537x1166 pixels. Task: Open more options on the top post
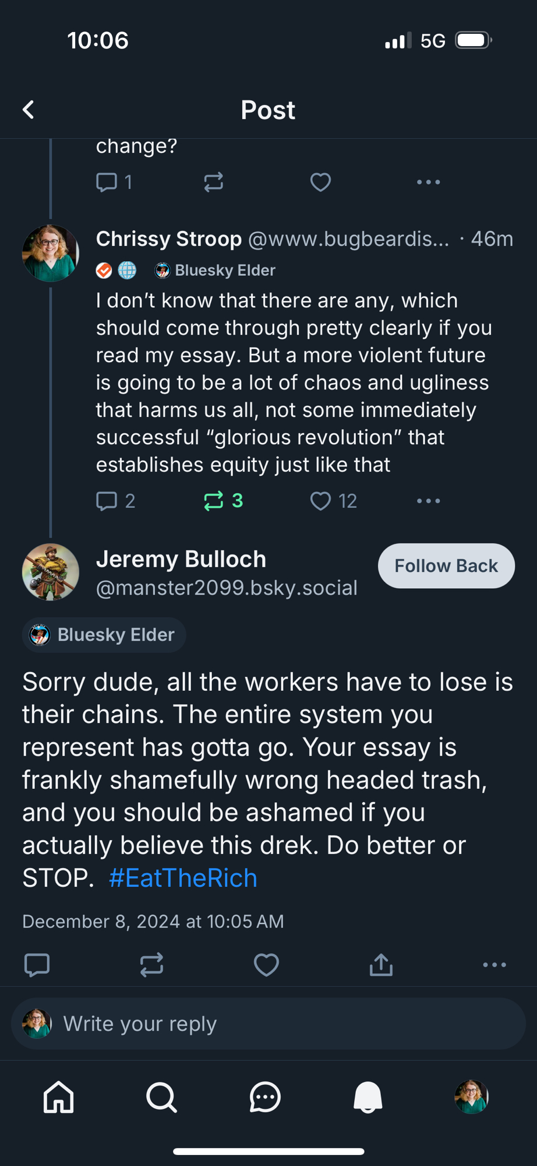[x=429, y=182]
